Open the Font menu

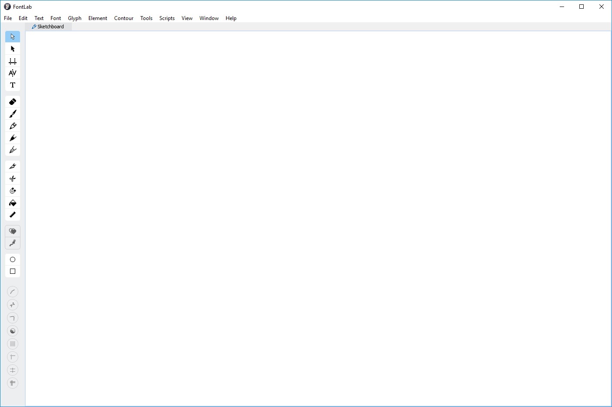click(56, 18)
